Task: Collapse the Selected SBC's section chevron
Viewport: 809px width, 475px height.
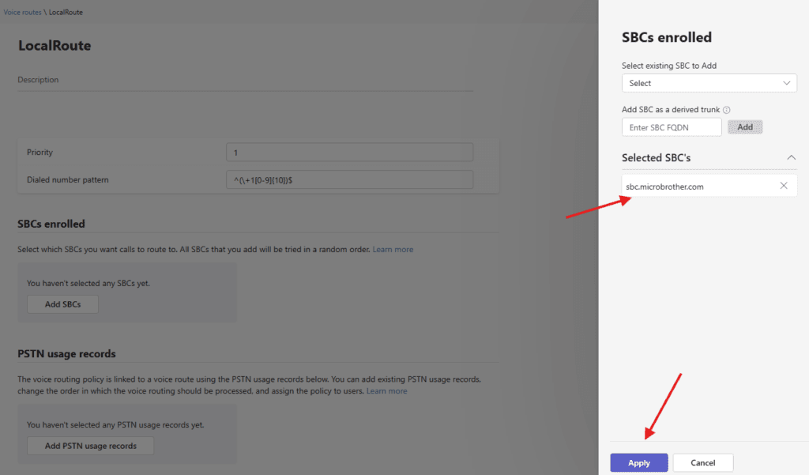Action: [x=791, y=157]
